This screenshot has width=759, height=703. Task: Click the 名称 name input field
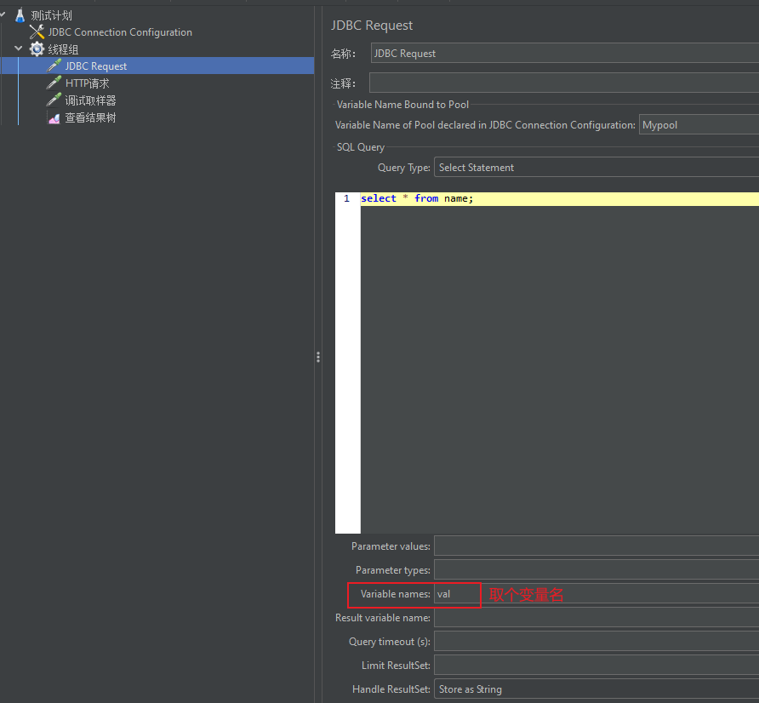pos(565,54)
